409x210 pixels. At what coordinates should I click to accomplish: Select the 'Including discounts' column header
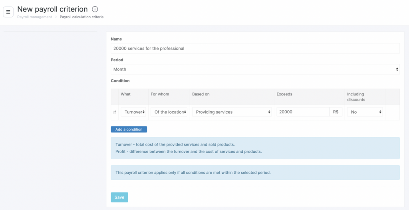[x=356, y=97]
